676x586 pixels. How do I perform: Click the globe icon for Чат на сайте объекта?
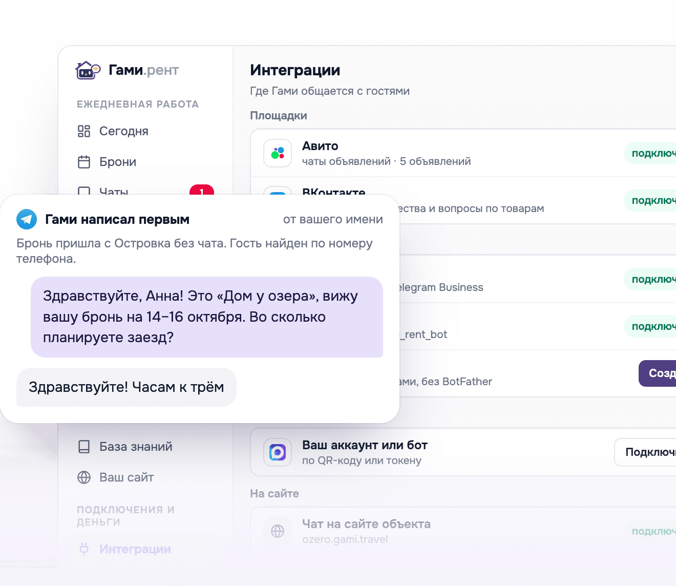pos(278,531)
